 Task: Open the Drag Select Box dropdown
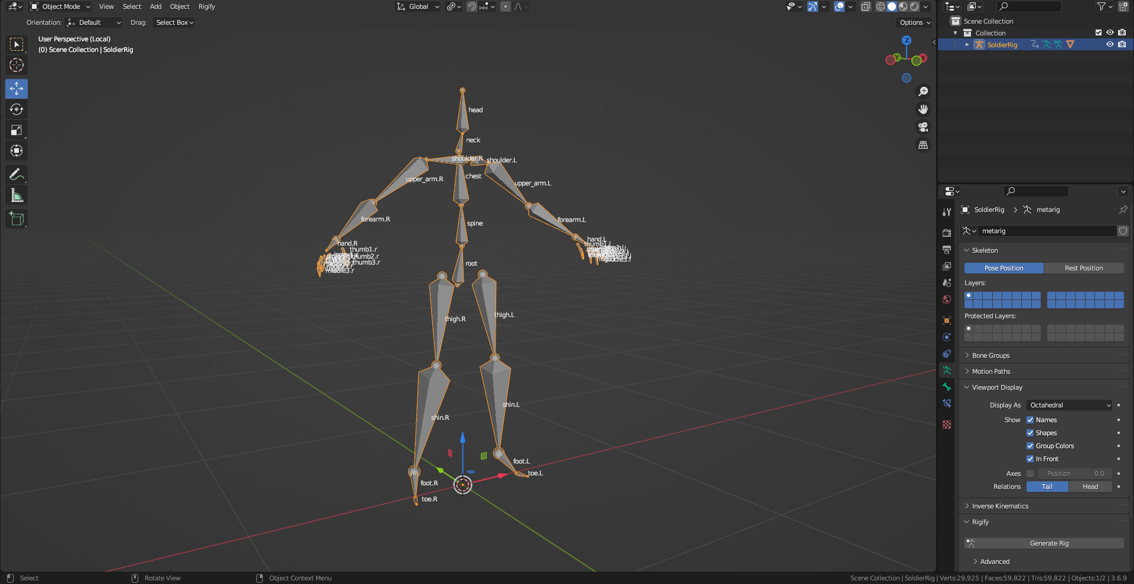(174, 22)
